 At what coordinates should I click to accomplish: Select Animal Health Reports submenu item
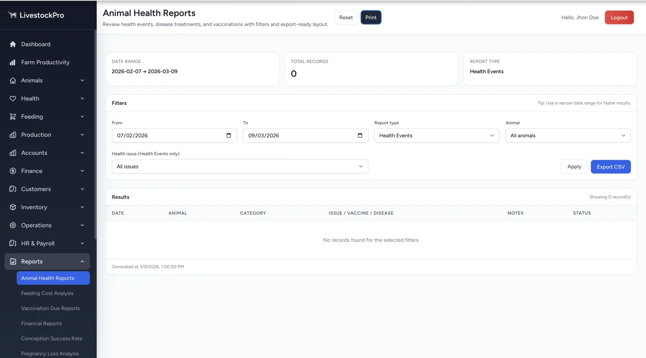(x=53, y=278)
